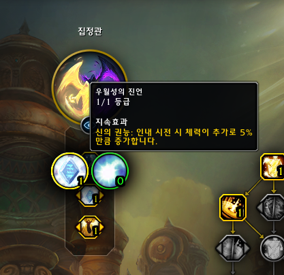Click the 우월성의 진언 tooltip title
Screen dimensions: 284x275
tap(119, 91)
